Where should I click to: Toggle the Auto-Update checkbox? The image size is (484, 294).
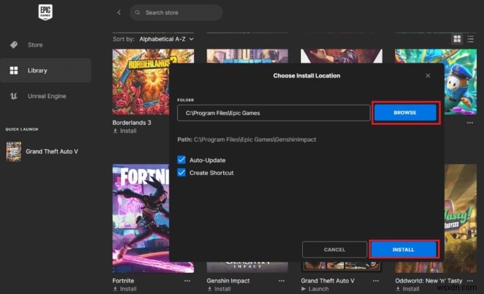tap(182, 160)
